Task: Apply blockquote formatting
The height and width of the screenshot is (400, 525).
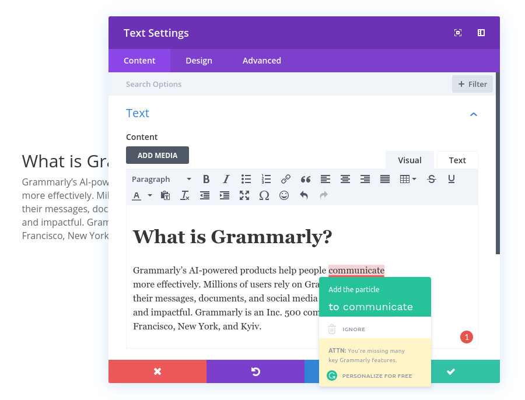Action: 305,179
